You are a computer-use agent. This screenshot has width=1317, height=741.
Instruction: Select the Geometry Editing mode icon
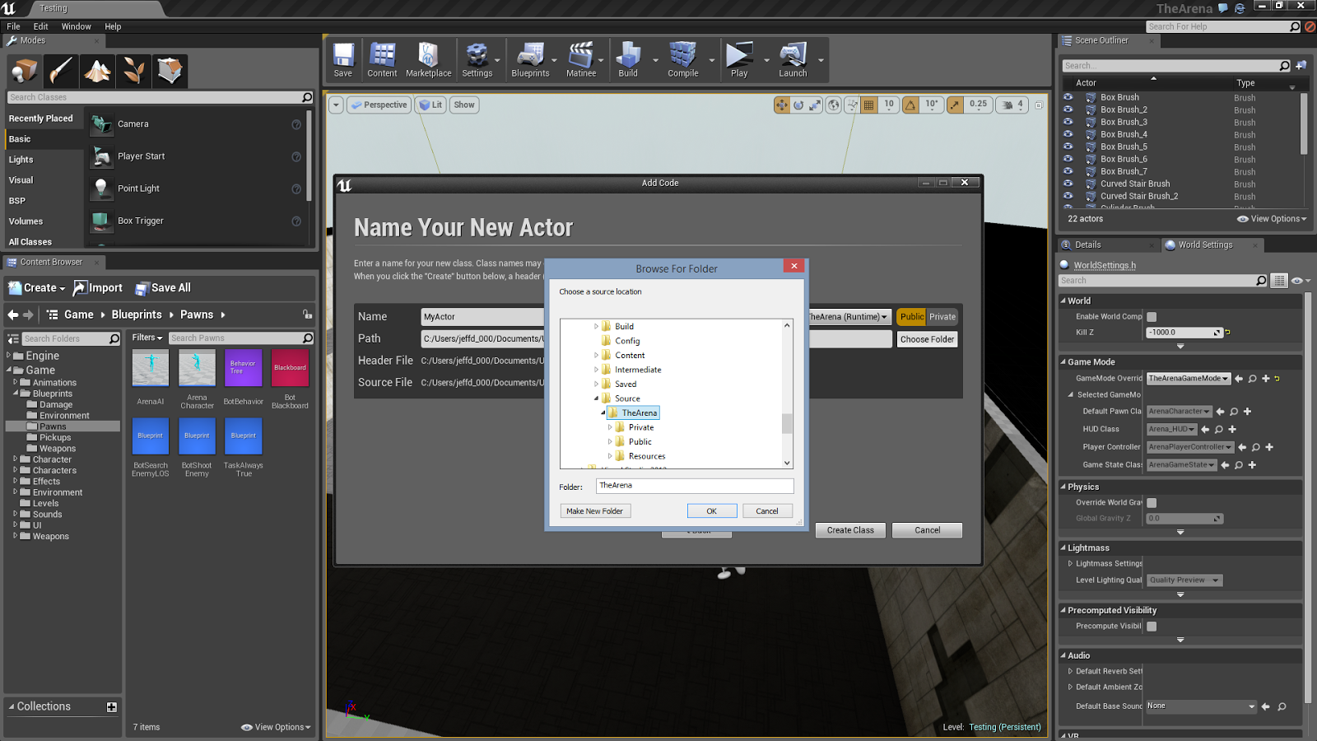(170, 72)
